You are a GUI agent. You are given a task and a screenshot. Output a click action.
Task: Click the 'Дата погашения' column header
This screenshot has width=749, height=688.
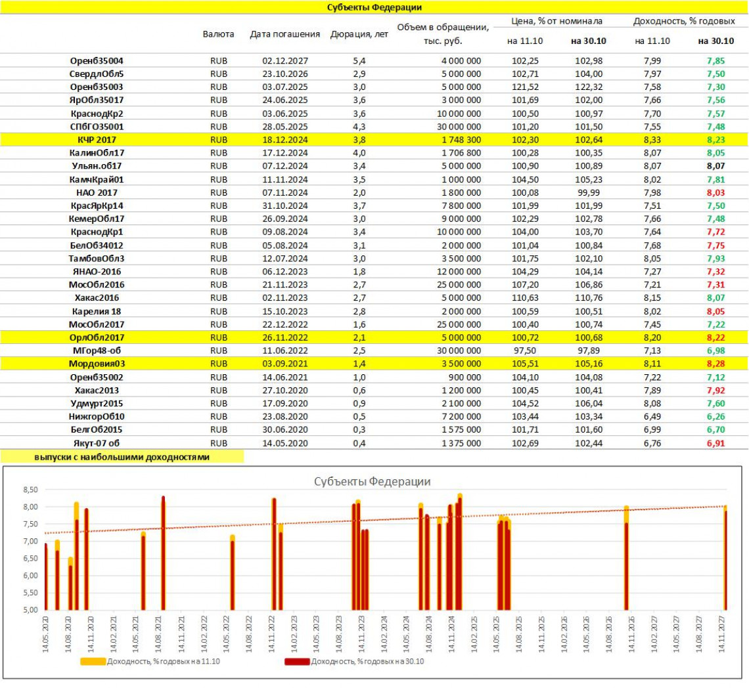pyautogui.click(x=285, y=34)
